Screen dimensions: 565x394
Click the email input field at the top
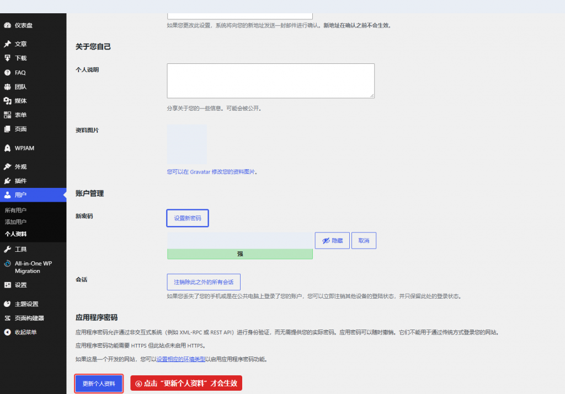(x=239, y=16)
